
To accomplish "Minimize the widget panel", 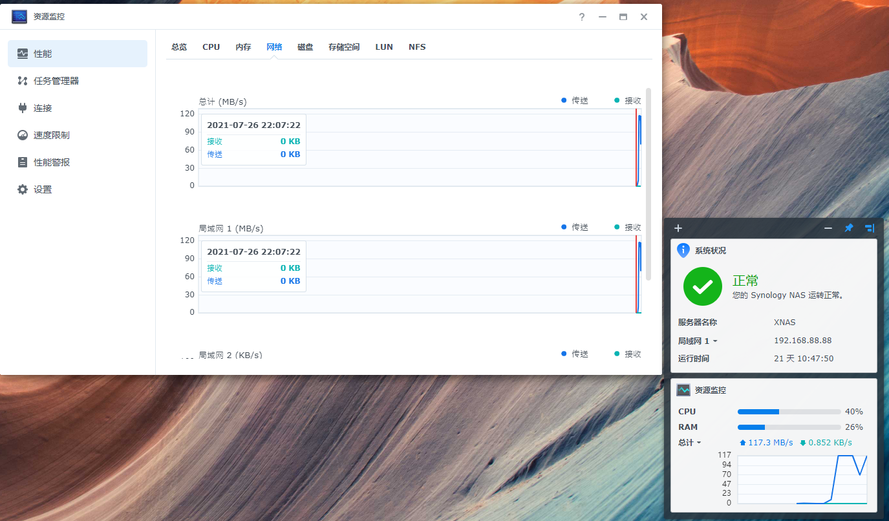I will (828, 228).
